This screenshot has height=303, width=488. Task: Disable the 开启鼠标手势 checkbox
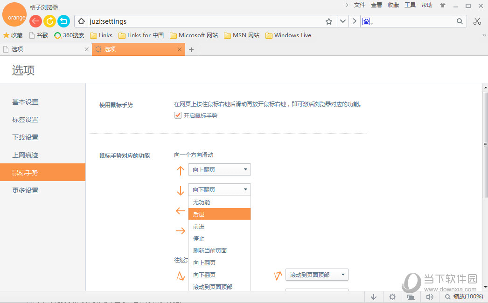(178, 115)
